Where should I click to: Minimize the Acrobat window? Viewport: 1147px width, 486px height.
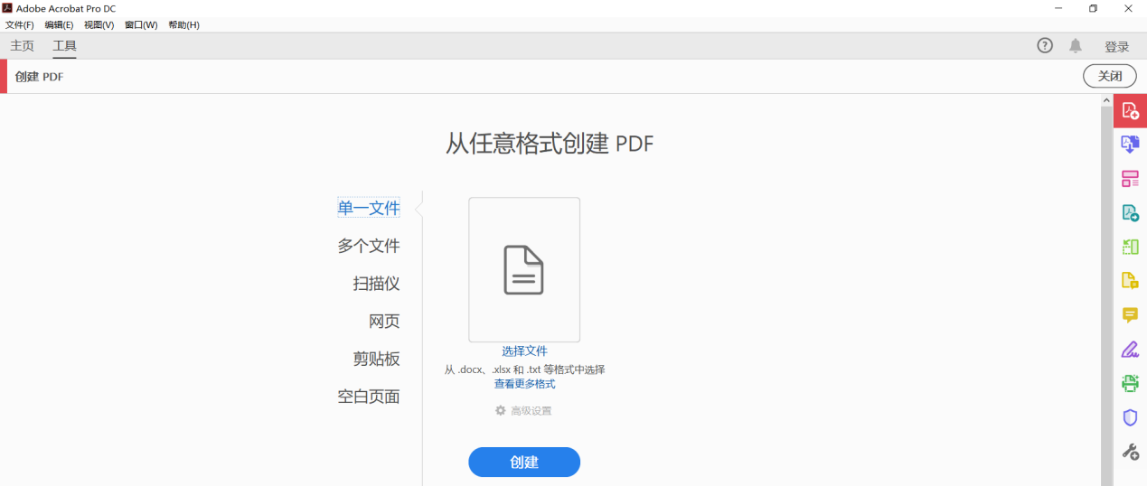1058,8
